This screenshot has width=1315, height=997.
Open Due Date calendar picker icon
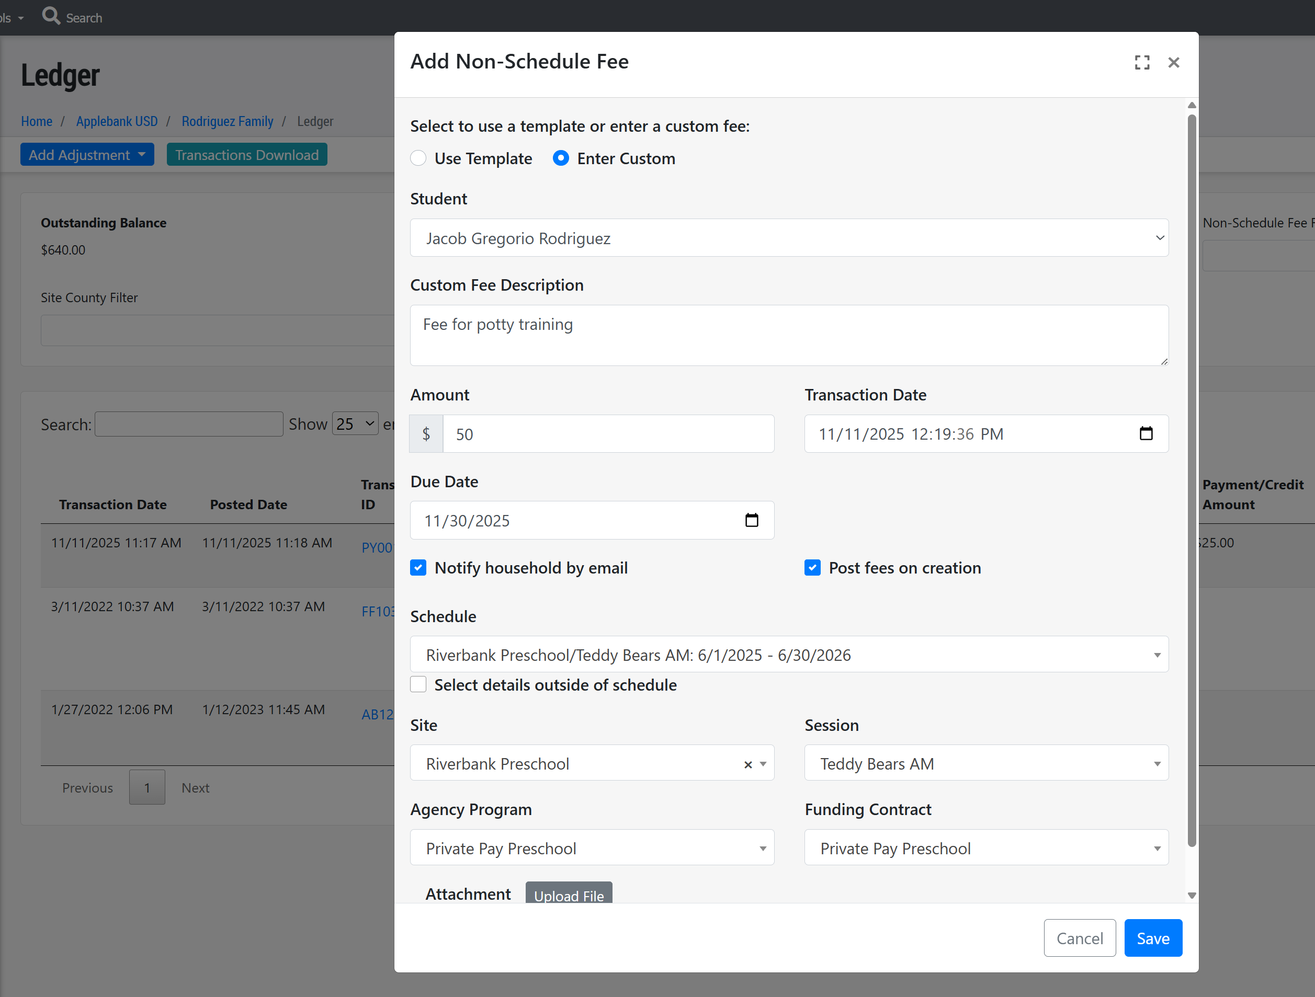pyautogui.click(x=752, y=521)
